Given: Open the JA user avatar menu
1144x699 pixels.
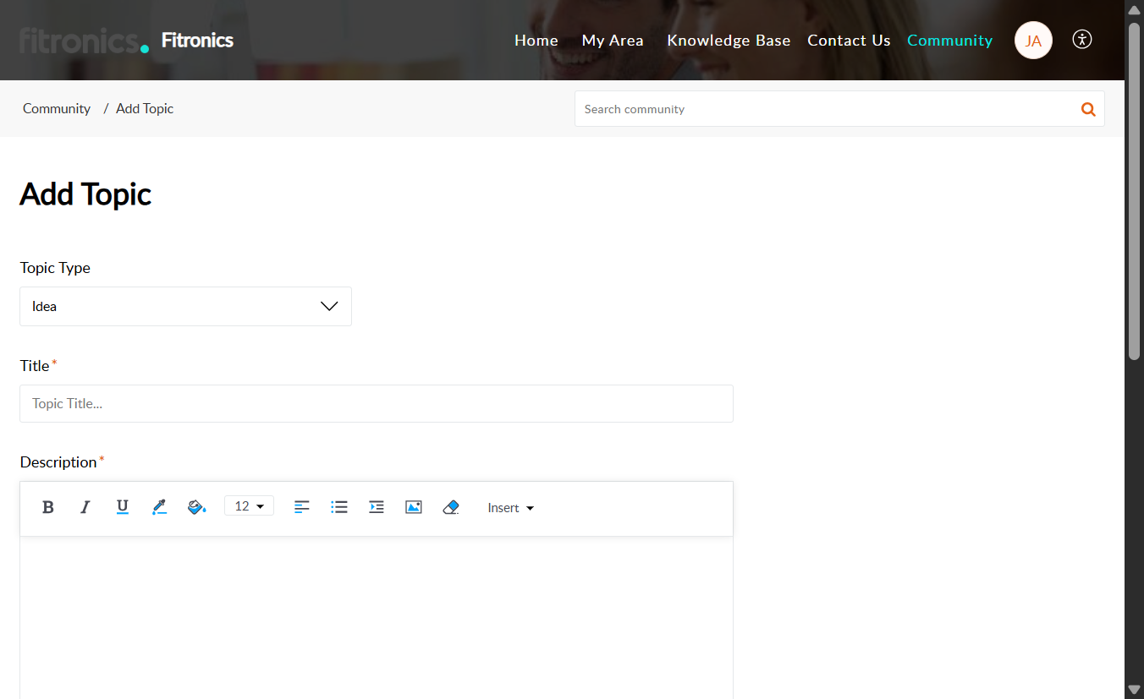Looking at the screenshot, I should pos(1033,41).
